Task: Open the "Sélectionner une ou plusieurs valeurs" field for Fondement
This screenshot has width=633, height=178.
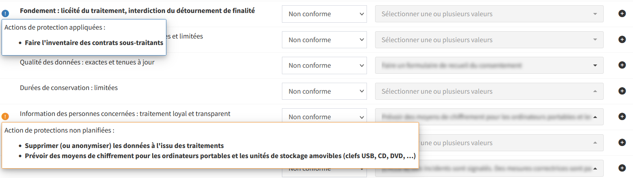Action: [489, 14]
